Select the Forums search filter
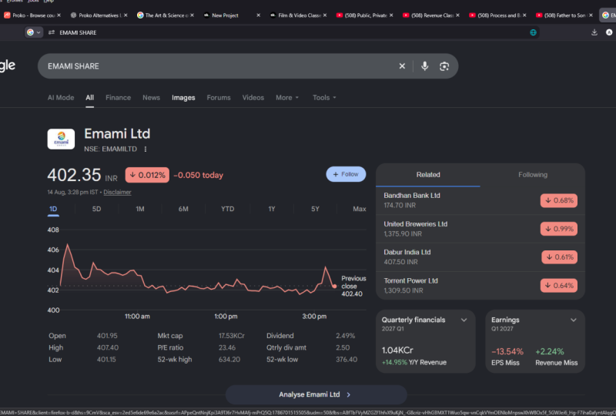Image resolution: width=616 pixels, height=416 pixels. pos(219,98)
